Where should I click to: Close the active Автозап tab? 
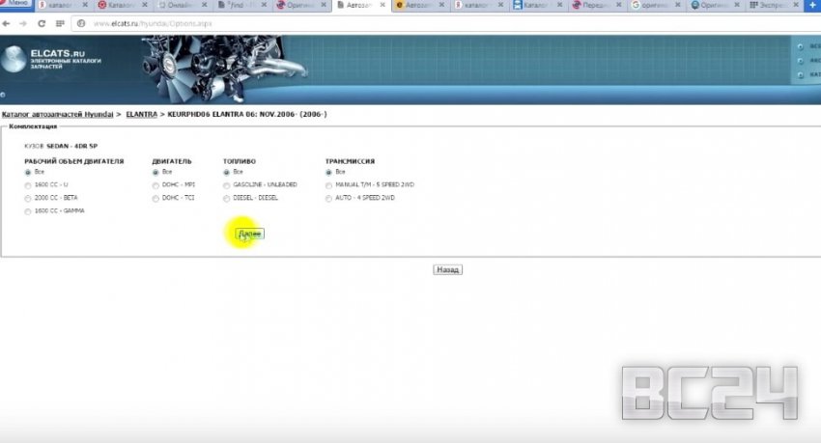(384, 6)
